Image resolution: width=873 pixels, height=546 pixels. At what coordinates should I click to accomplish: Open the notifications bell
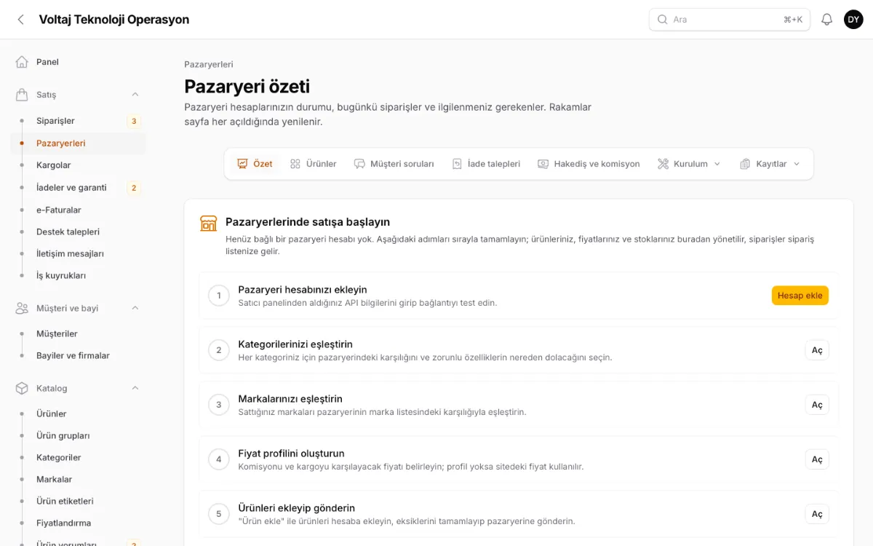826,20
